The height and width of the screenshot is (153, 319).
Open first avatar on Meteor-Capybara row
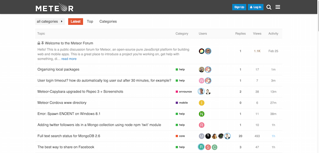pos(201,91)
